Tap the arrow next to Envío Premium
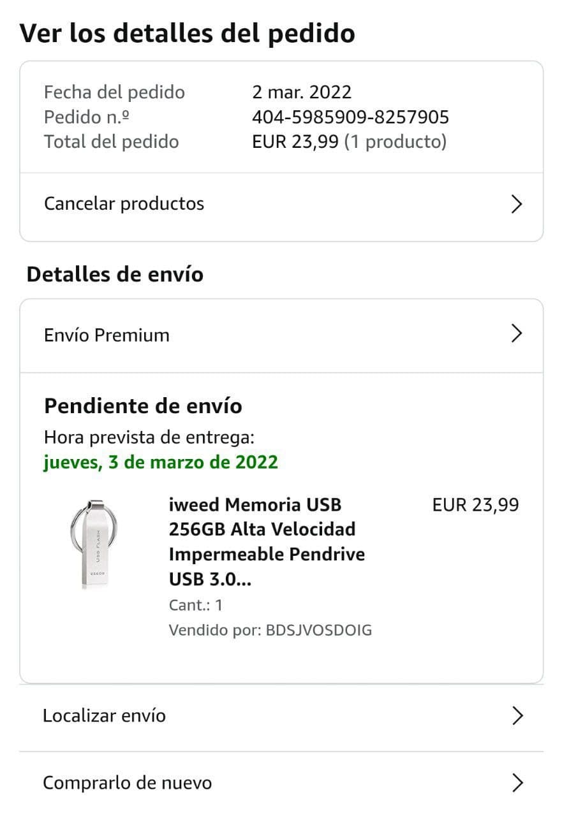The image size is (562, 816). click(517, 333)
